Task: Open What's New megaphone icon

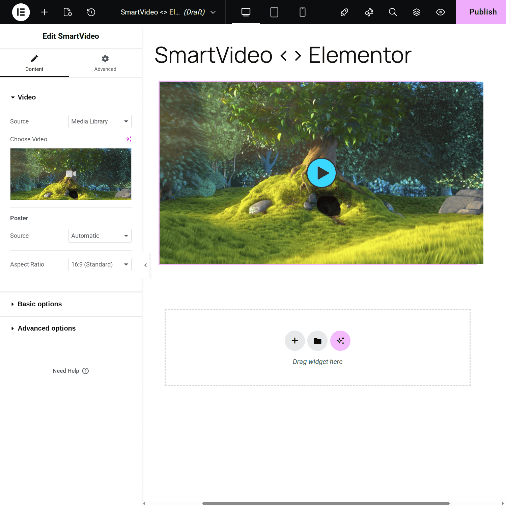Action: (369, 12)
